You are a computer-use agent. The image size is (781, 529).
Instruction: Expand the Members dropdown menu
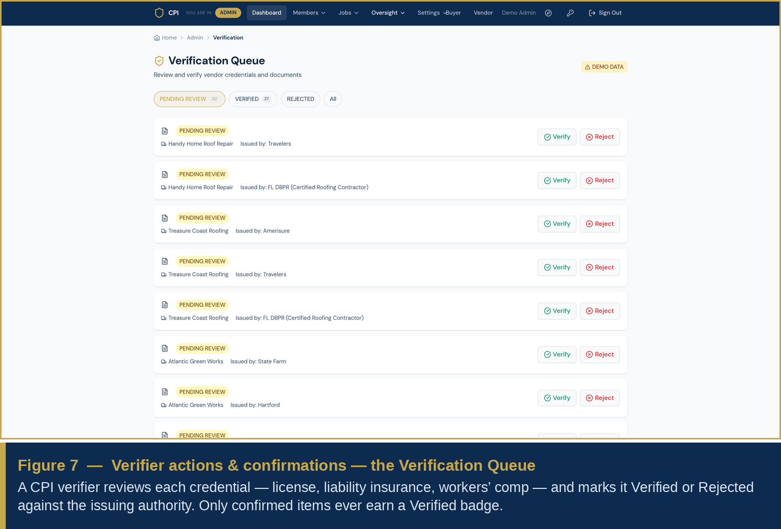(x=309, y=13)
